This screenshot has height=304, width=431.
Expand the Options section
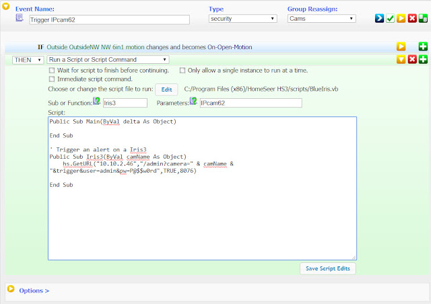click(34, 291)
